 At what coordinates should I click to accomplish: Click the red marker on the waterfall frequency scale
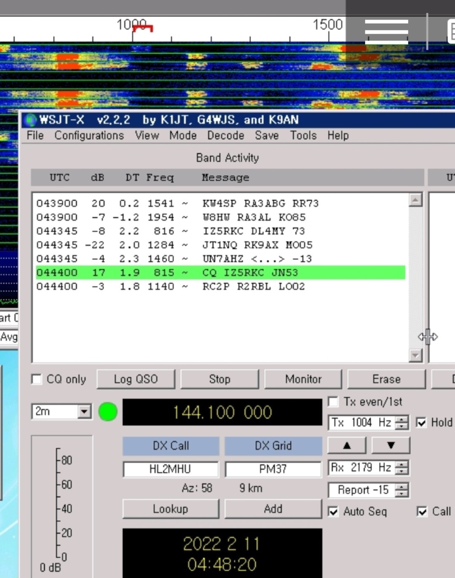click(143, 28)
